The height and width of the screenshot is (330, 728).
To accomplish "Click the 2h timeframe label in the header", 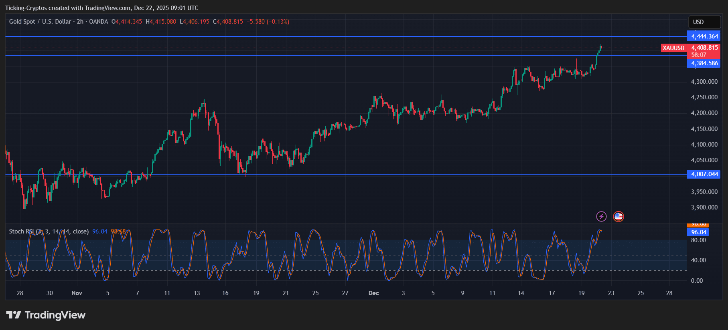I will click(x=80, y=22).
